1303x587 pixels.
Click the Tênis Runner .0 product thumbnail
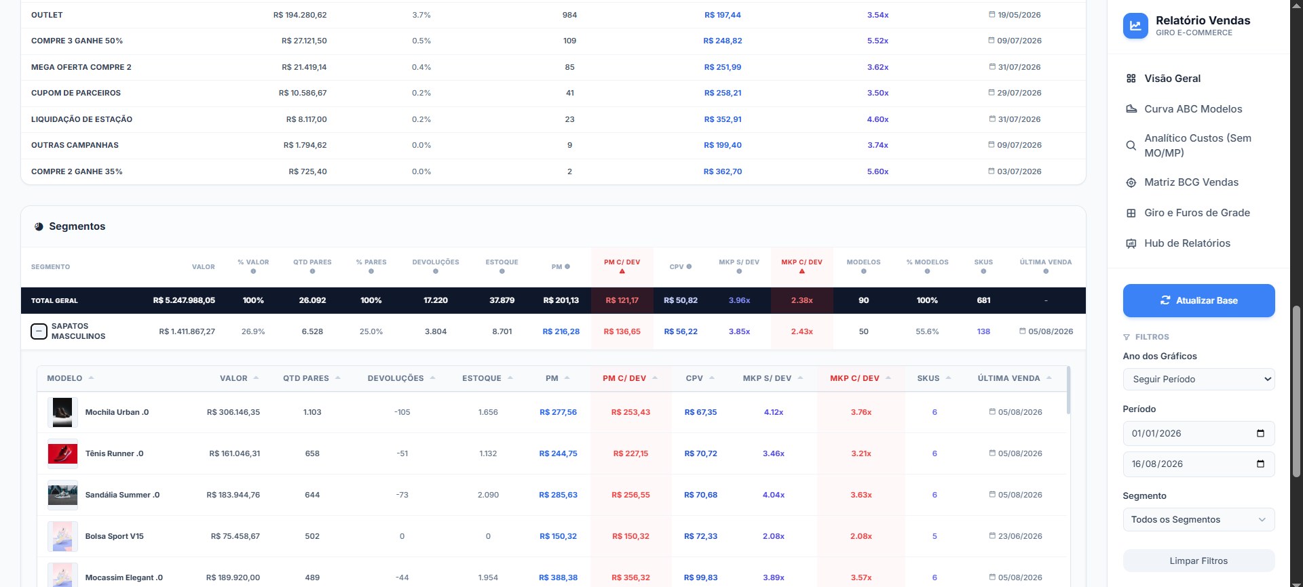tap(62, 453)
